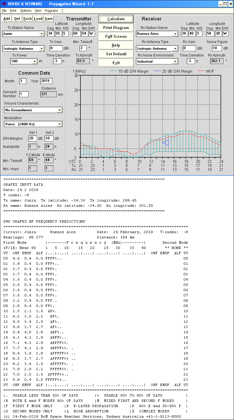Open the Stations menu
Screen dimensions: 234x420
click(x=26, y=11)
